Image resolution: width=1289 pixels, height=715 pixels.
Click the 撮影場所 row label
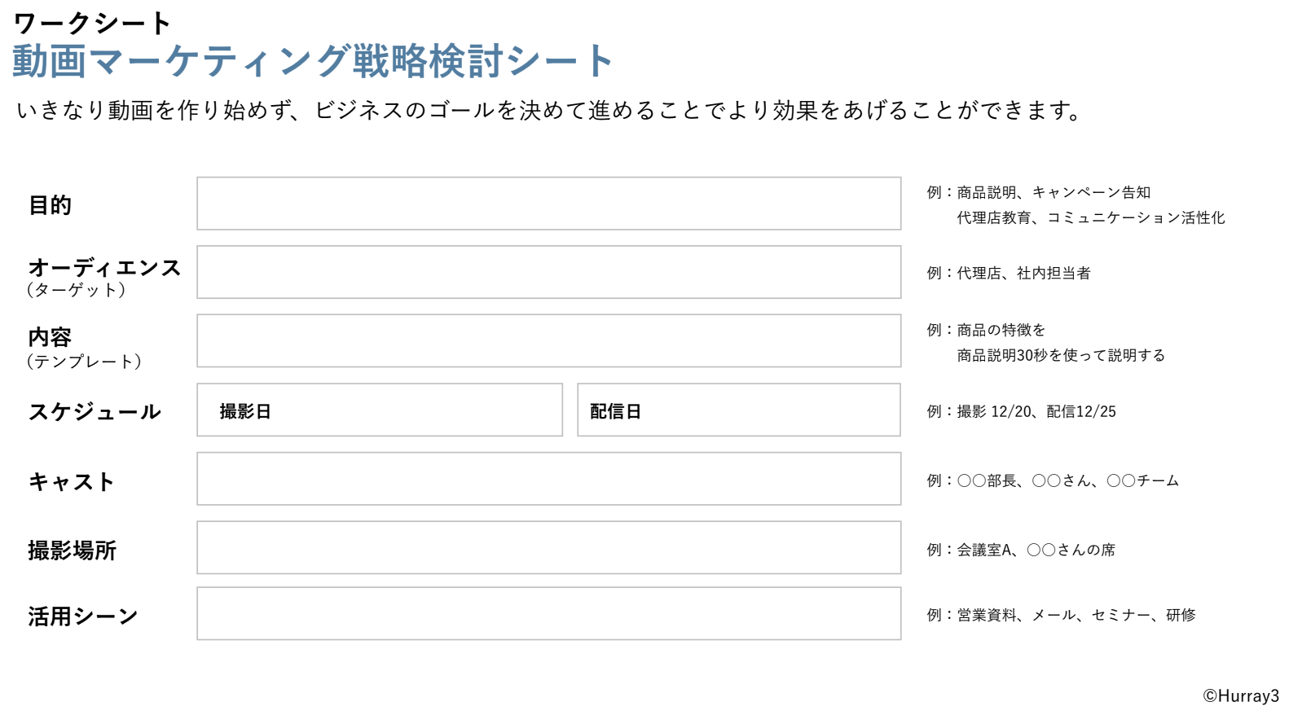click(x=73, y=551)
